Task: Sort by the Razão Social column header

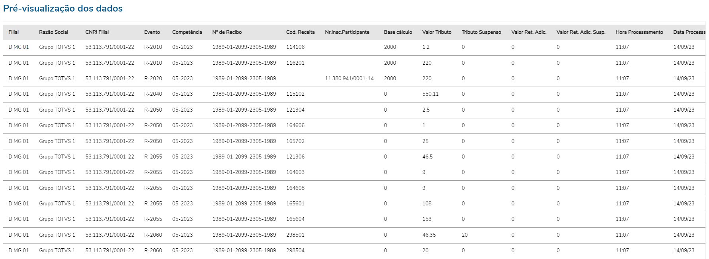Action: pos(53,32)
